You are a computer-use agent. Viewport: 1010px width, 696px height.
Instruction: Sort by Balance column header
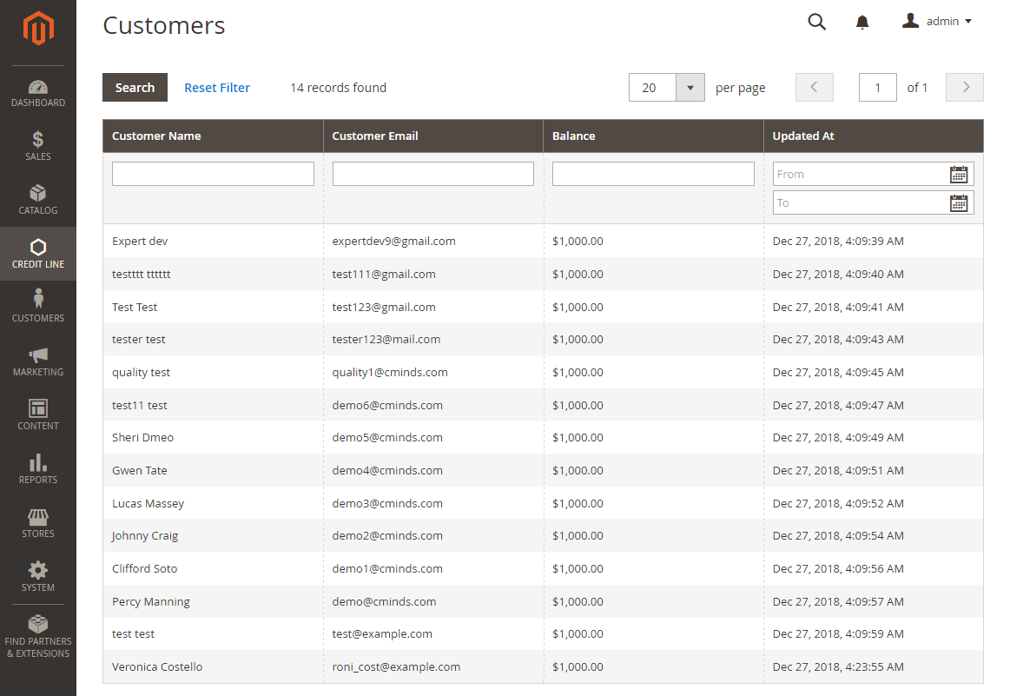(574, 136)
